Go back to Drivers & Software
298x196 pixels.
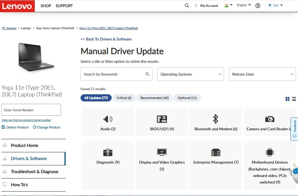click(106, 39)
